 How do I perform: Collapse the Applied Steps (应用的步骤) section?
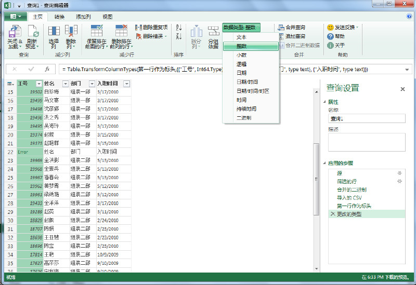pyautogui.click(x=324, y=163)
